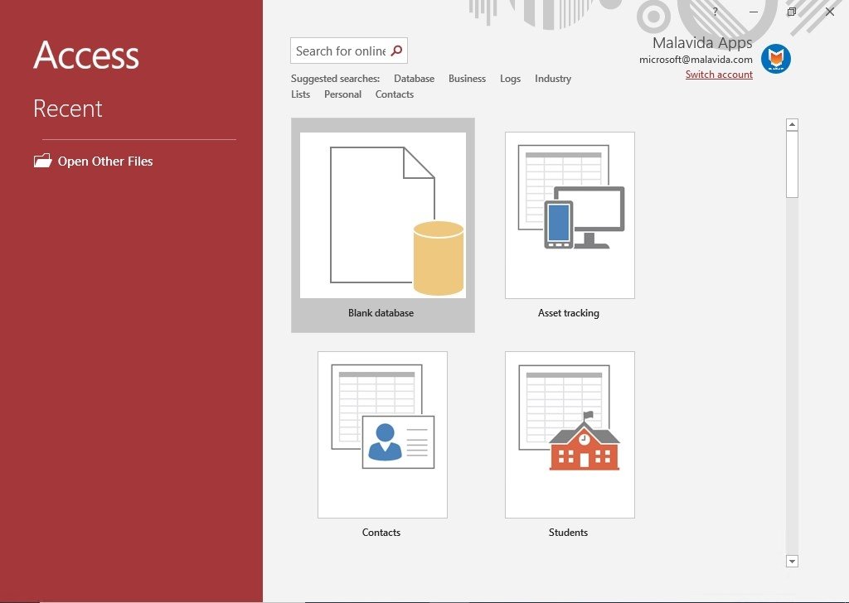Open the Lists suggested search
Screen dimensions: 849x603
pyautogui.click(x=300, y=94)
